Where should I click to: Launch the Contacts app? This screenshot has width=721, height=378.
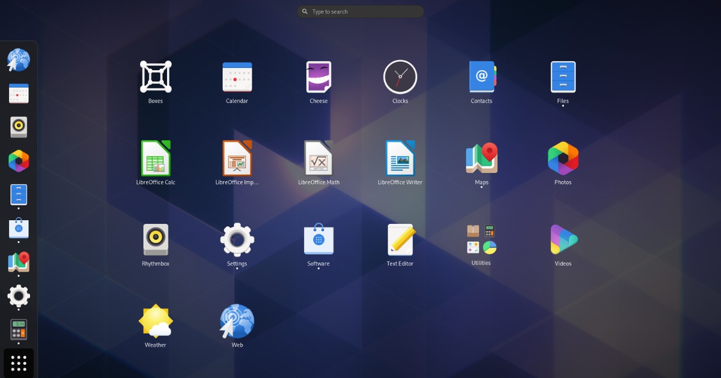tap(481, 77)
